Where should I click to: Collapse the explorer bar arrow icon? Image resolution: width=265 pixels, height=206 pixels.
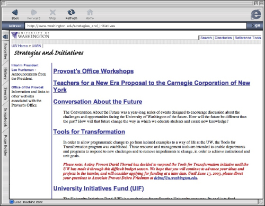[x=5, y=37]
